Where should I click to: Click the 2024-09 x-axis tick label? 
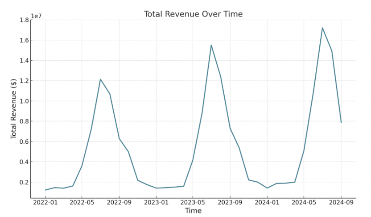(341, 202)
